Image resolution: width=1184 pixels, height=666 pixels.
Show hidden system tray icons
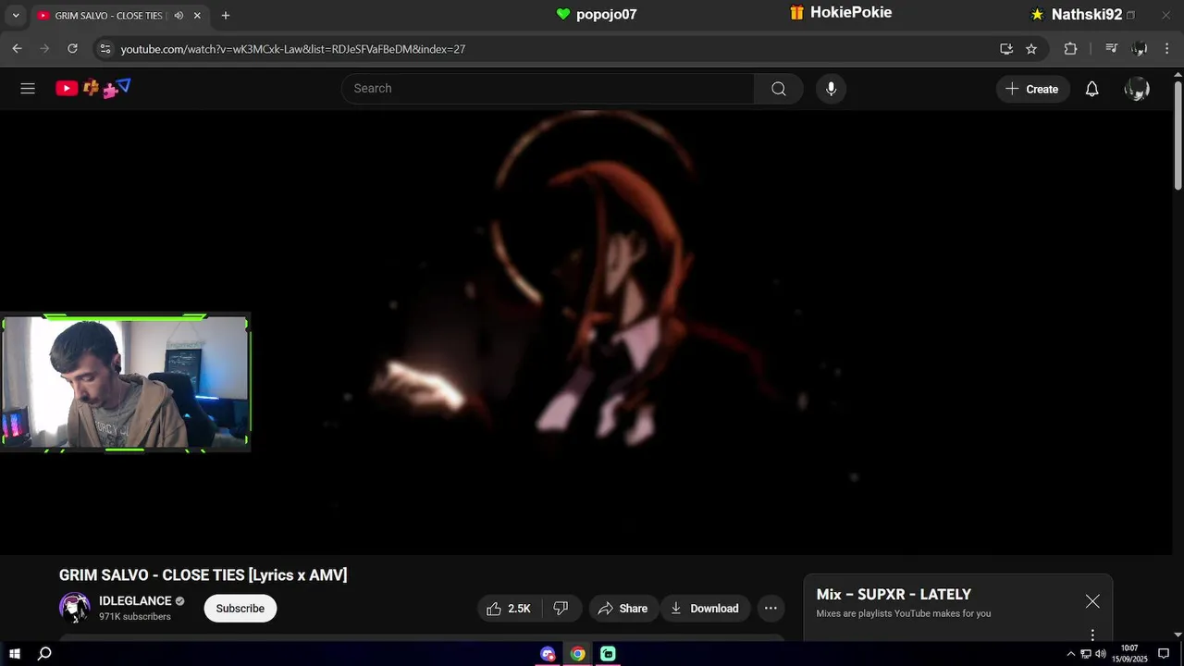pos(1071,654)
